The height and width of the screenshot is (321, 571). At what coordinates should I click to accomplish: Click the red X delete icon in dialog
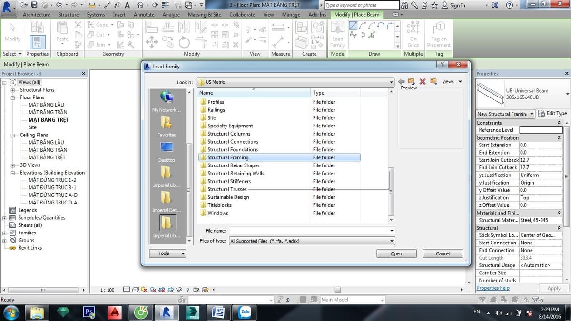422,82
